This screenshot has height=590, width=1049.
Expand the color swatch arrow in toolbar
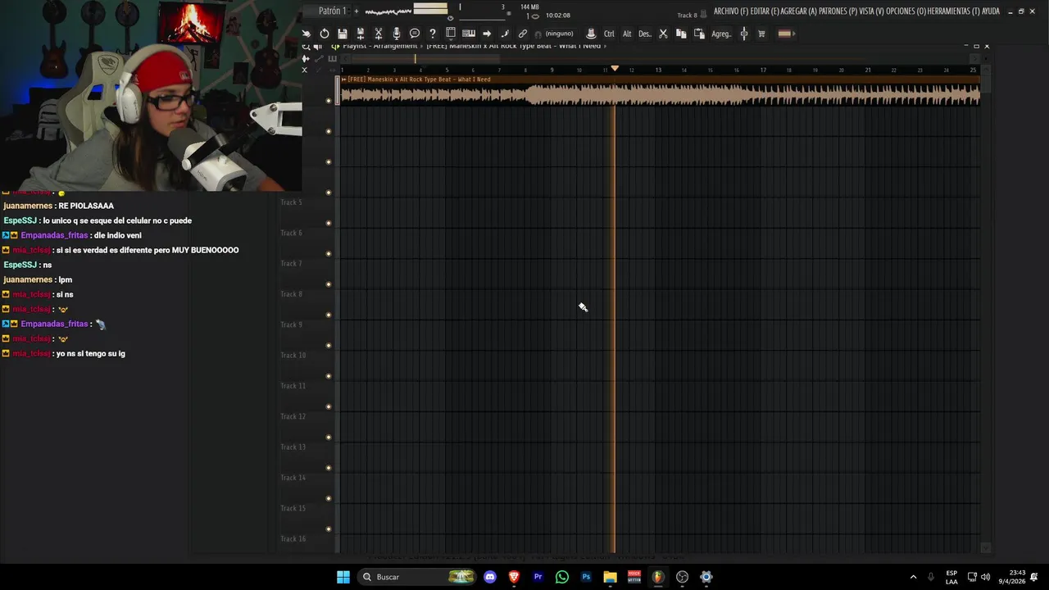793,34
